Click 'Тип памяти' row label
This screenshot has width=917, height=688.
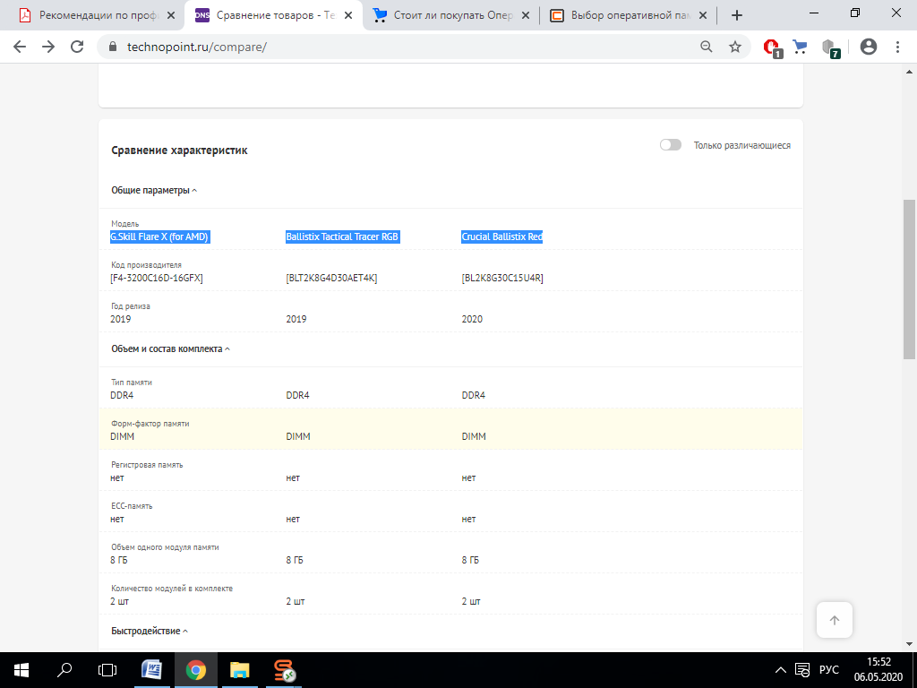point(132,382)
